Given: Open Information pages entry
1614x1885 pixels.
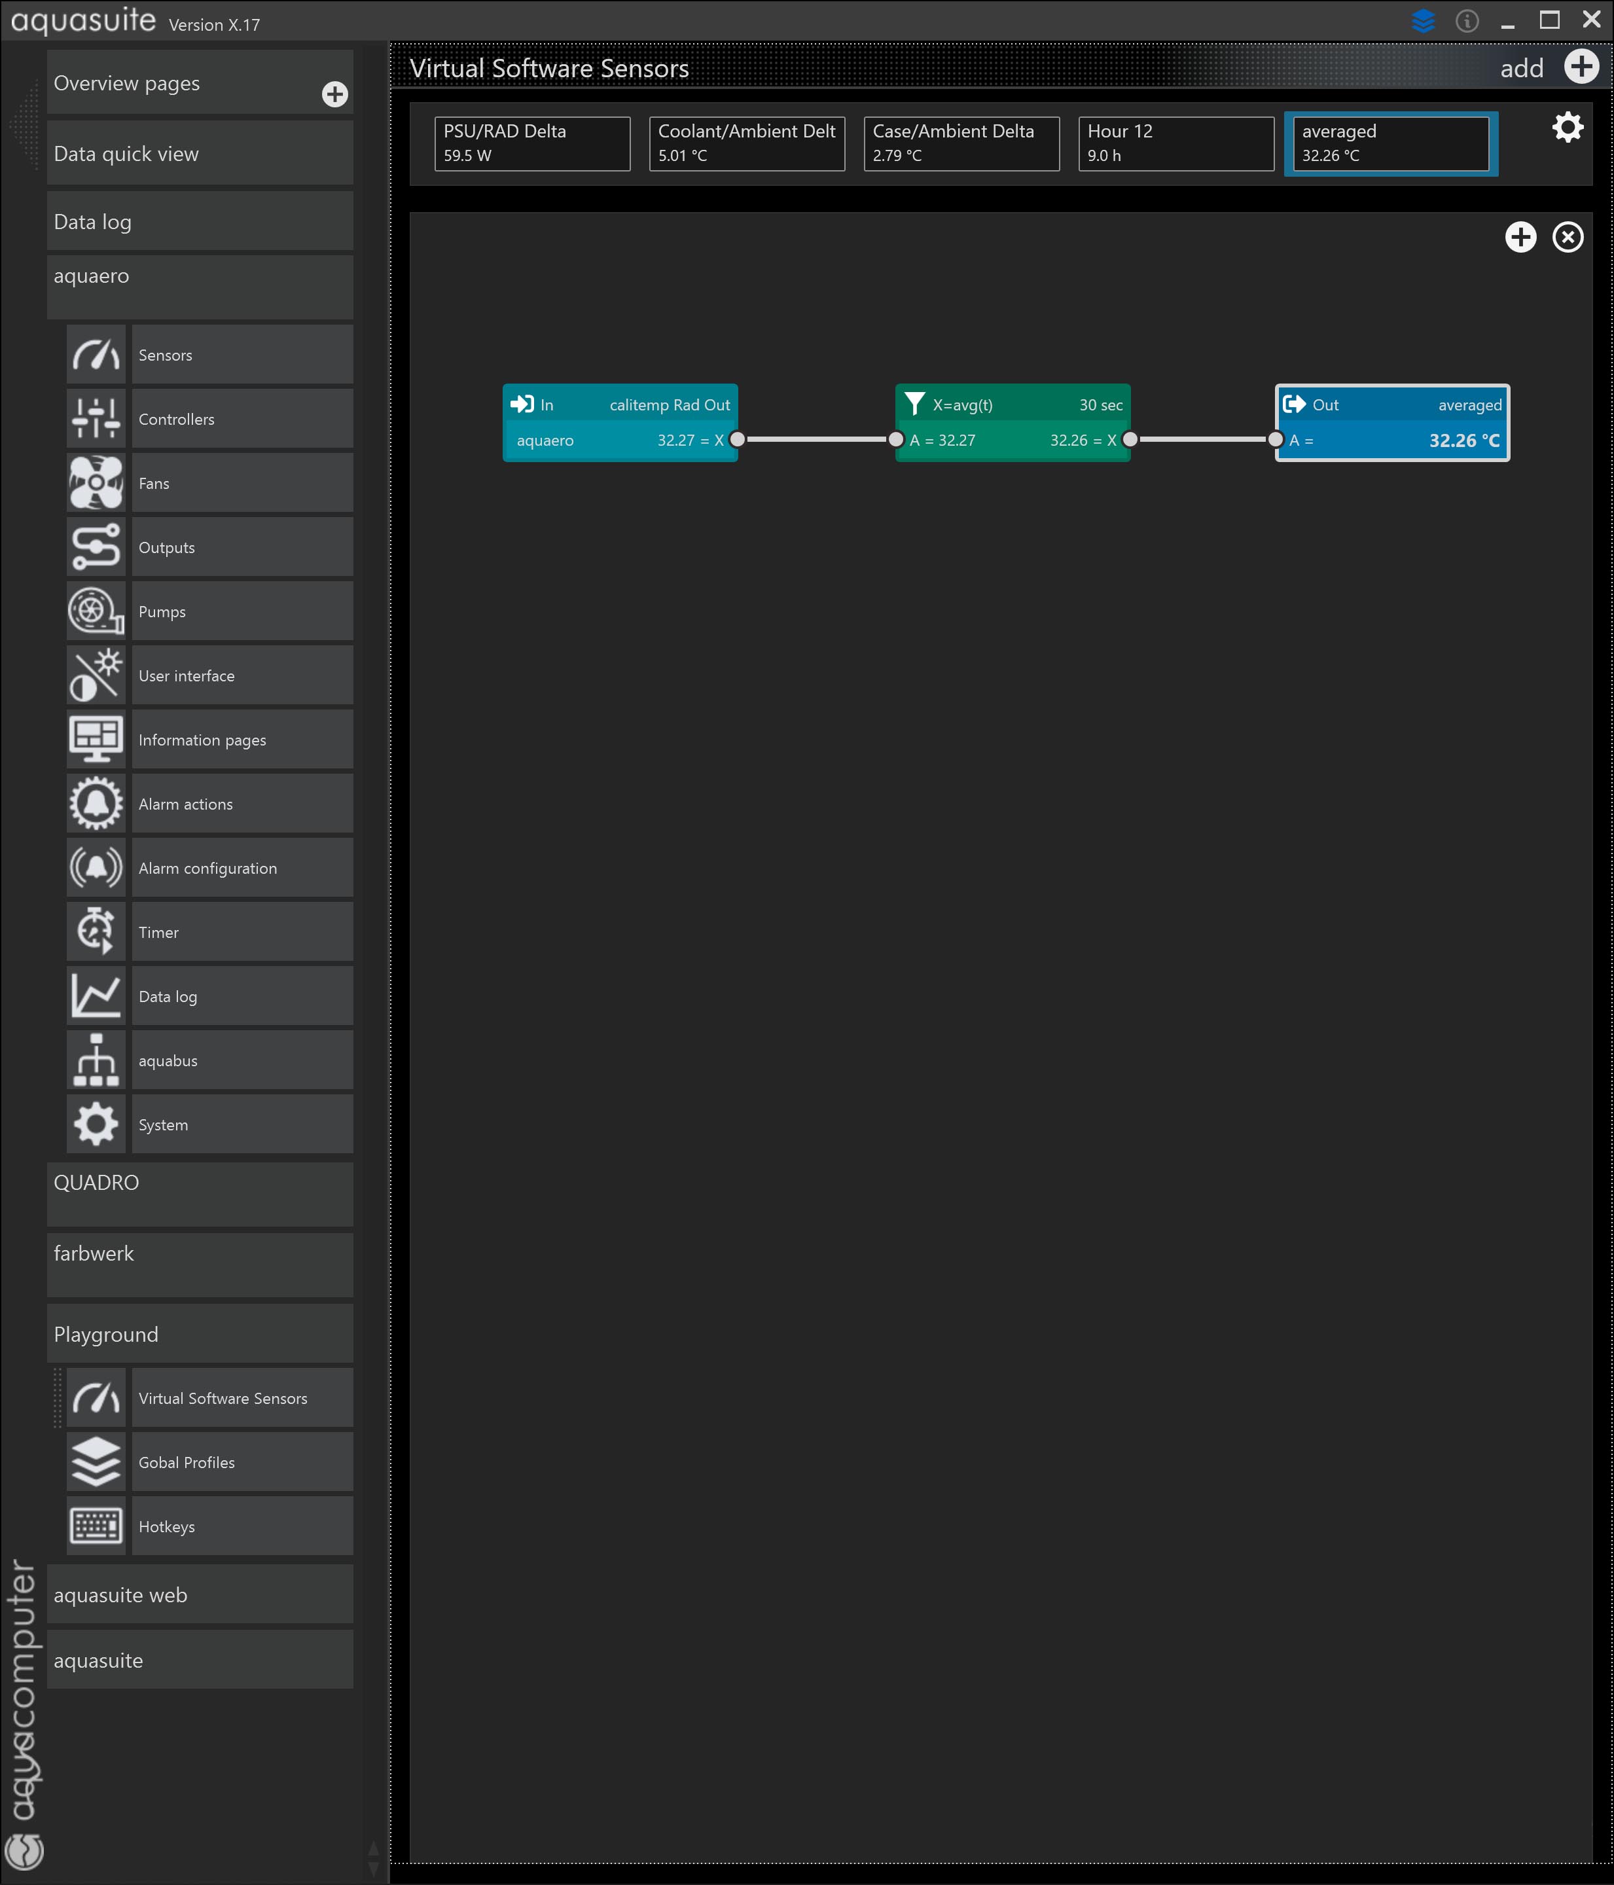Looking at the screenshot, I should tap(242, 740).
